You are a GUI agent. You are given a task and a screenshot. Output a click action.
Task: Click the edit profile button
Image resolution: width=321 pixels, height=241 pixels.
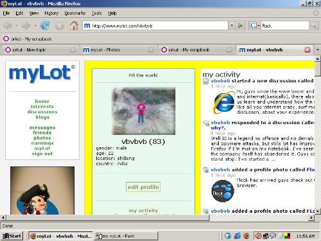[x=143, y=187]
